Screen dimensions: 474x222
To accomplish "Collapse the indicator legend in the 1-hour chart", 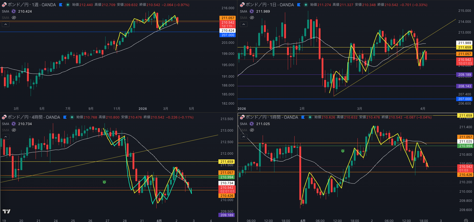I will pyautogui.click(x=244, y=137).
